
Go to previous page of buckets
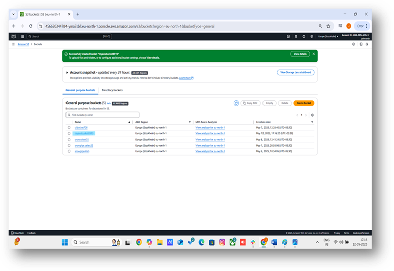click(x=297, y=115)
